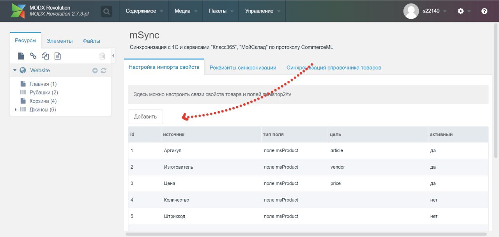
Task: Open the Медиа dropdown menu
Action: [186, 11]
